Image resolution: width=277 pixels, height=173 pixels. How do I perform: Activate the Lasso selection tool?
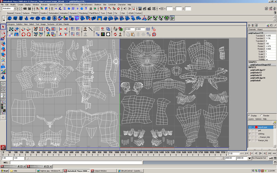(3, 33)
